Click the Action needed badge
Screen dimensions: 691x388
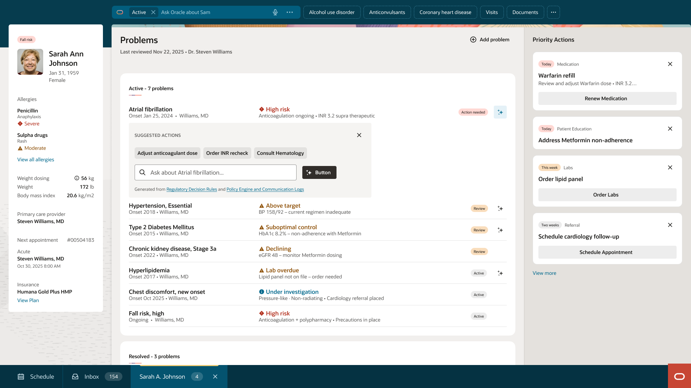pos(473,112)
